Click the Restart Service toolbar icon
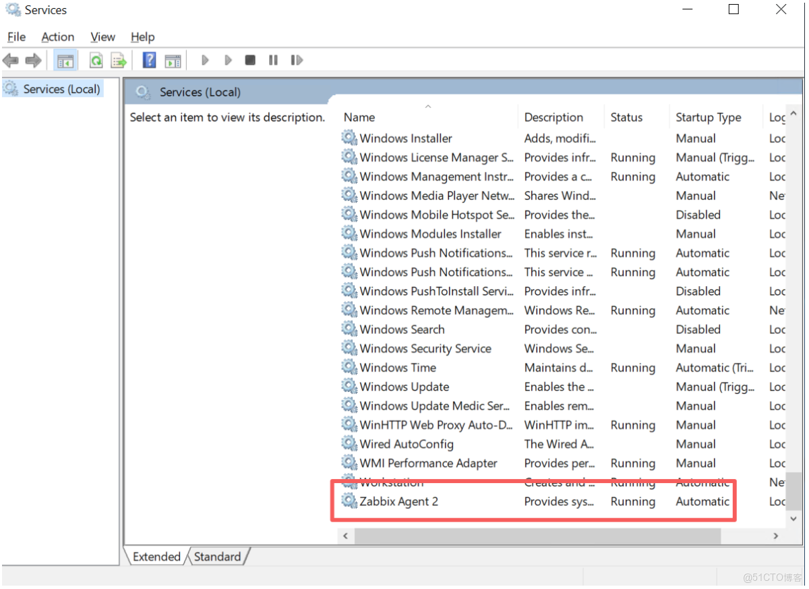 pos(297,60)
